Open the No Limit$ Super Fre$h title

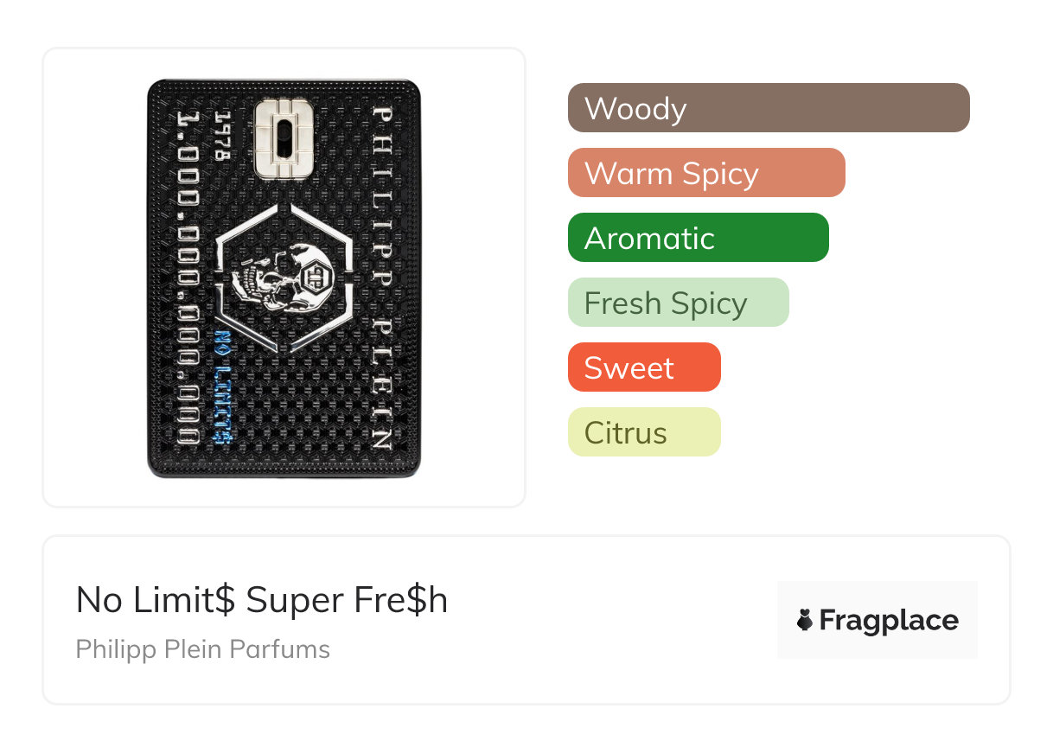pyautogui.click(x=262, y=600)
